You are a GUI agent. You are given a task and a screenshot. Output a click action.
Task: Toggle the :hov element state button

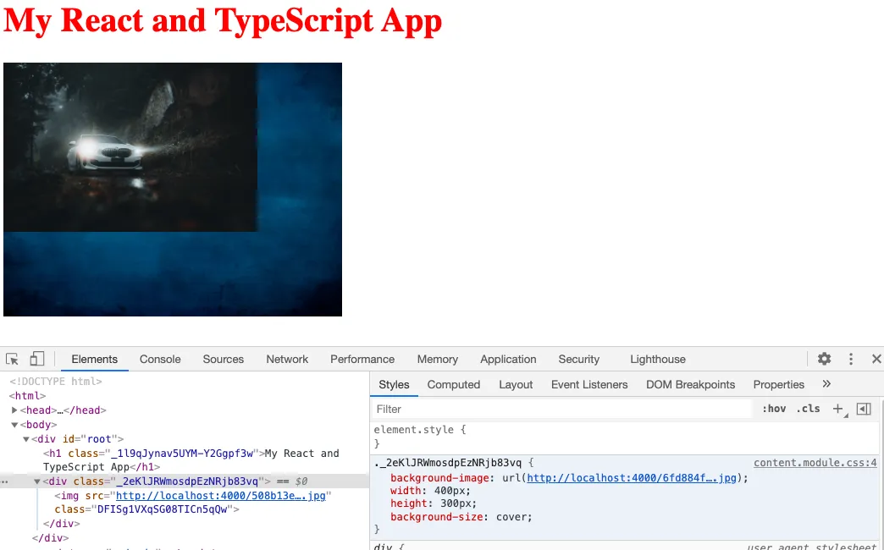(x=773, y=409)
